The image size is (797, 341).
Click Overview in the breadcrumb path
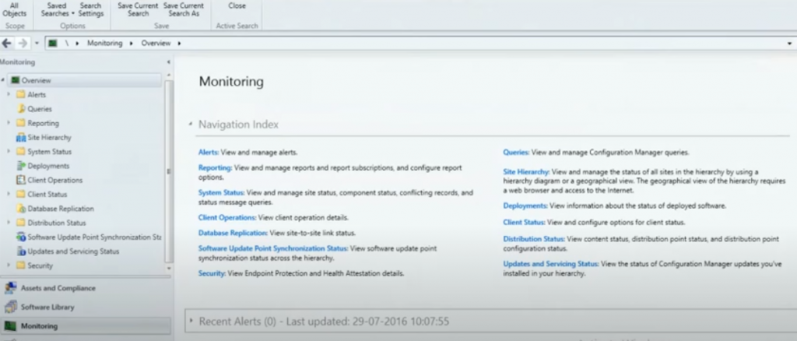(x=156, y=43)
